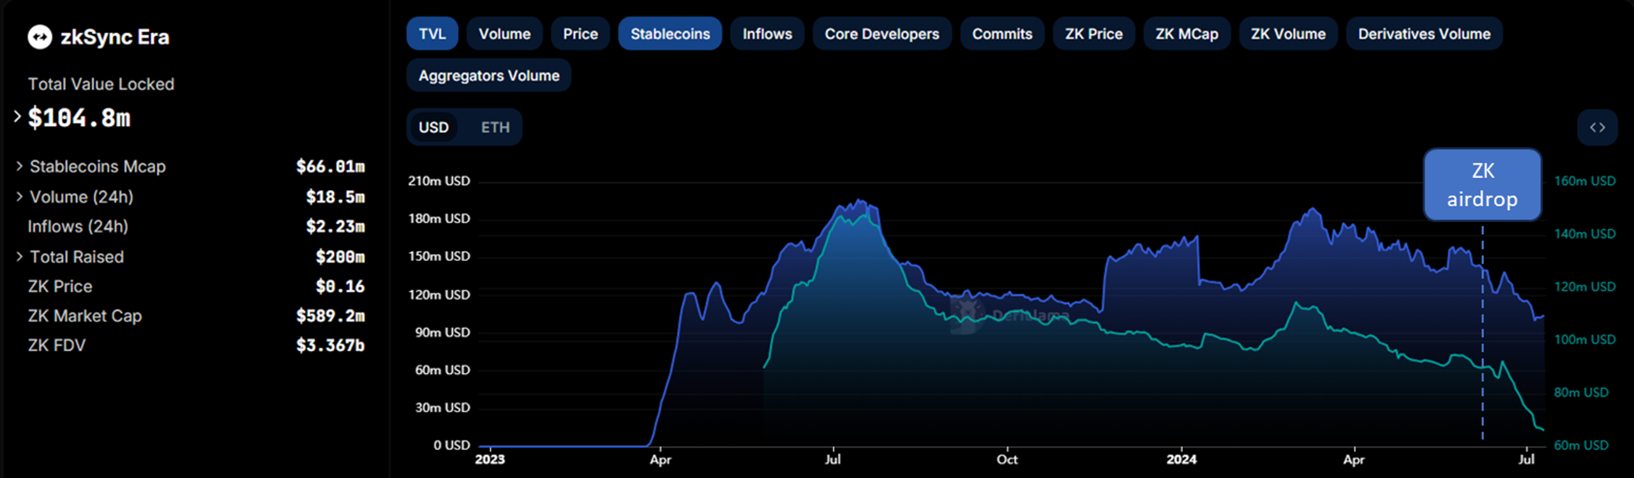The image size is (1634, 478).
Task: Expand the Volume (24h) row
Action: click(19, 197)
